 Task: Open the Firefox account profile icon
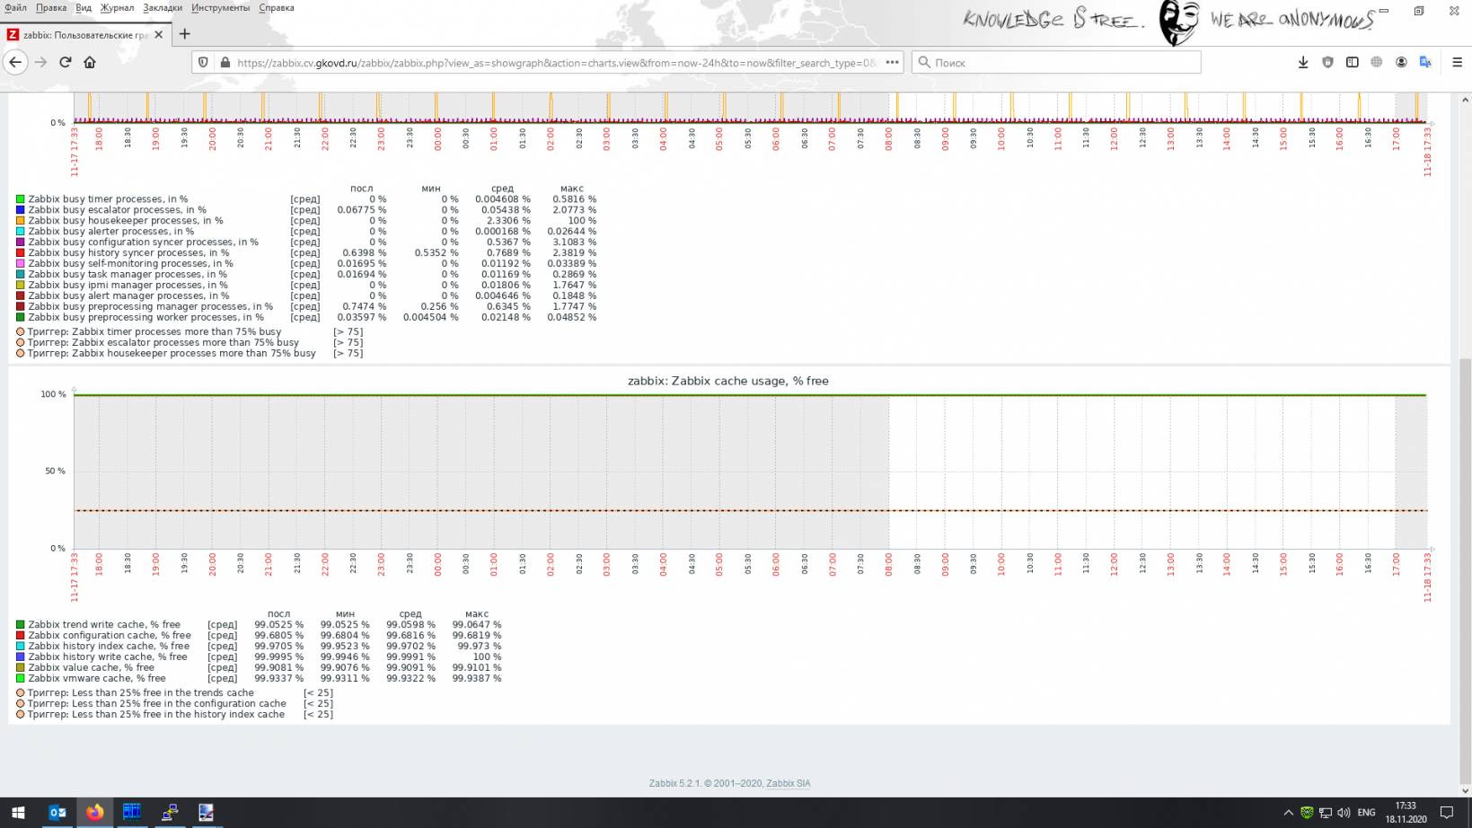click(1401, 62)
